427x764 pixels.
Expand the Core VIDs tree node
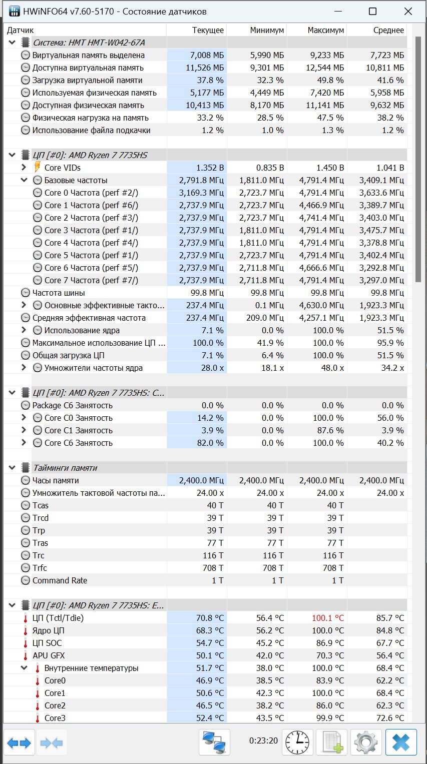click(x=24, y=168)
